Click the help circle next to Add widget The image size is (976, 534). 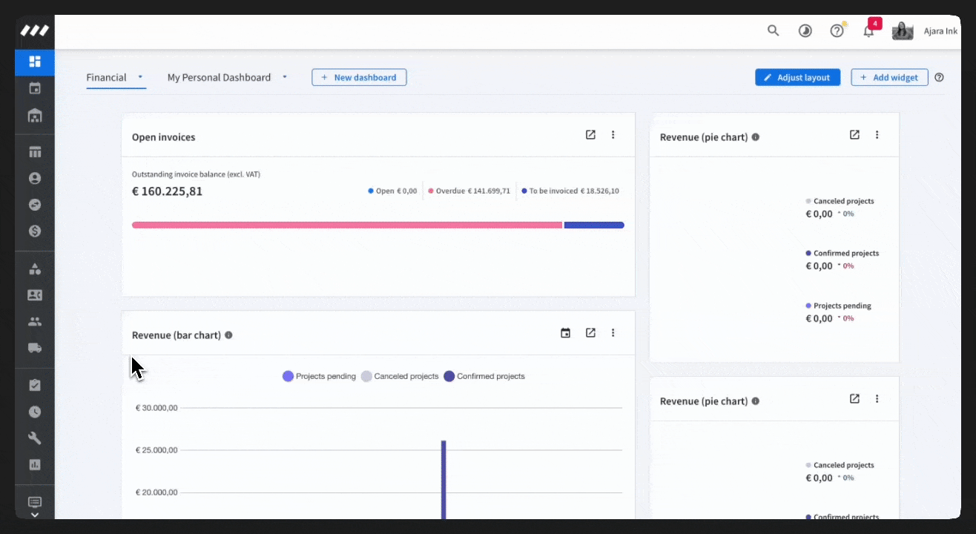click(939, 77)
